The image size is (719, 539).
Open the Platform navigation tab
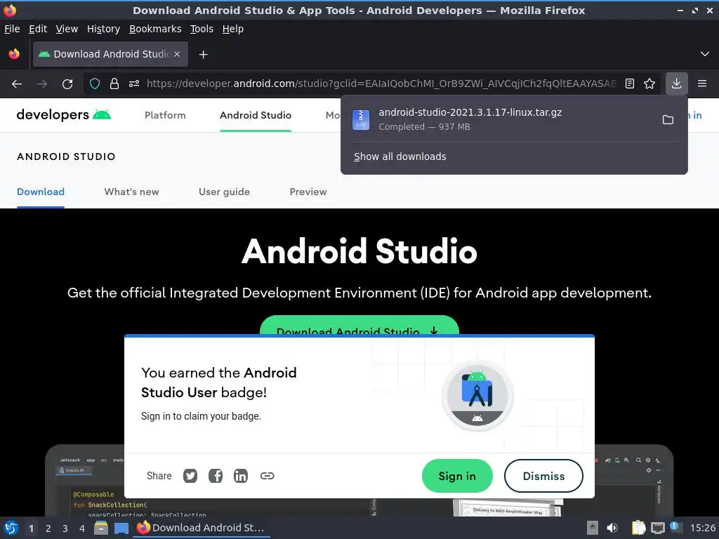pyautogui.click(x=165, y=116)
